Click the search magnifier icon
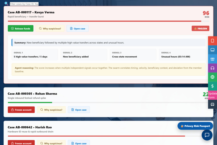217x145 pixels. pyautogui.click(x=6, y=4)
